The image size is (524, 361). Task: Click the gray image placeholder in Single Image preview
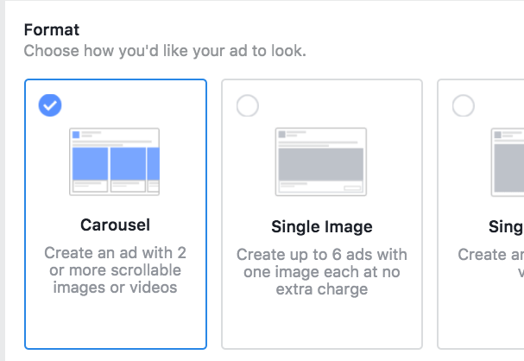pos(321,165)
